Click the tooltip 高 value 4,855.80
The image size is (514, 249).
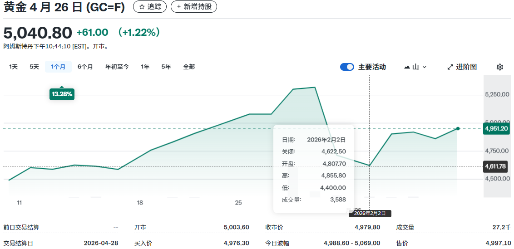pos(333,176)
